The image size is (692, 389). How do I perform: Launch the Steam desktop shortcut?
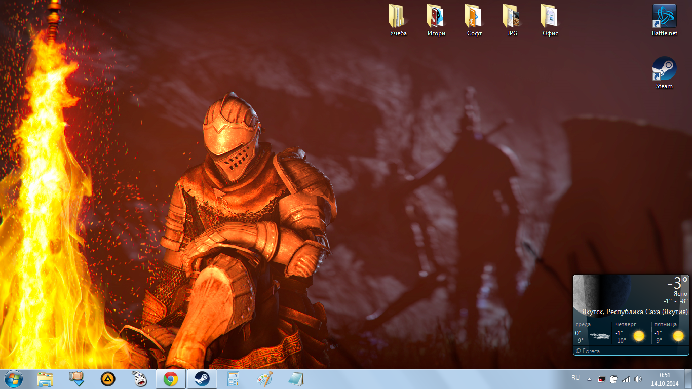[x=665, y=73]
